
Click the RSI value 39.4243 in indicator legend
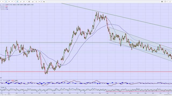click(x=3, y=87)
